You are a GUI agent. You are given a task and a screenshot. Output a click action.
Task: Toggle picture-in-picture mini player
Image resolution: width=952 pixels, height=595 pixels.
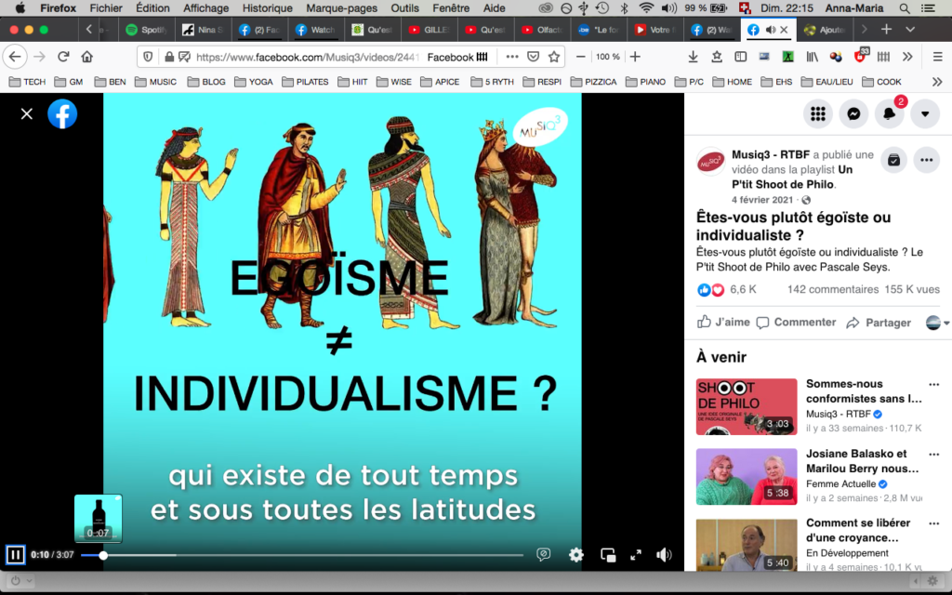[x=608, y=555]
